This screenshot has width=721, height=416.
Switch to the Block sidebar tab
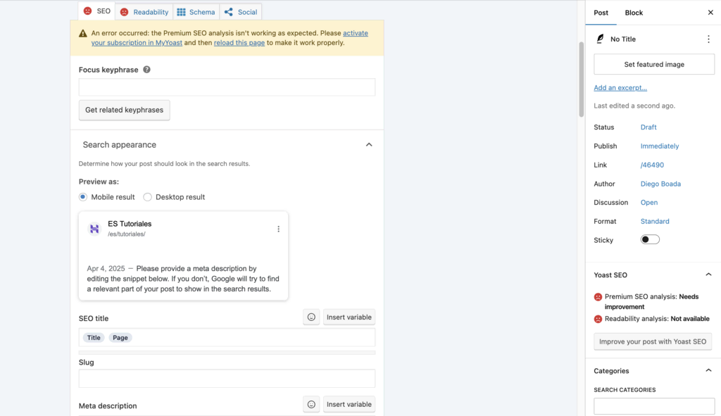(634, 13)
